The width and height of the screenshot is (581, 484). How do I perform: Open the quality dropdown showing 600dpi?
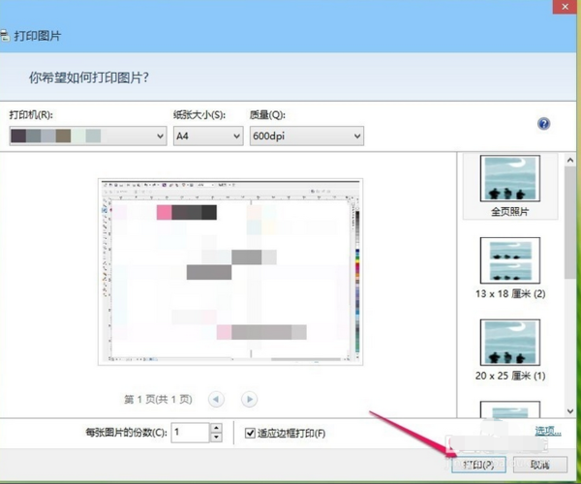pyautogui.click(x=305, y=136)
